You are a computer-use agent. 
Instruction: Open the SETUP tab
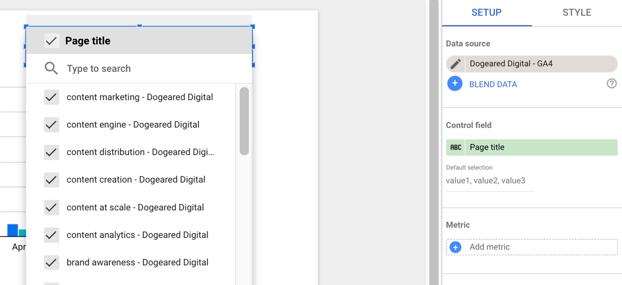pyautogui.click(x=486, y=13)
